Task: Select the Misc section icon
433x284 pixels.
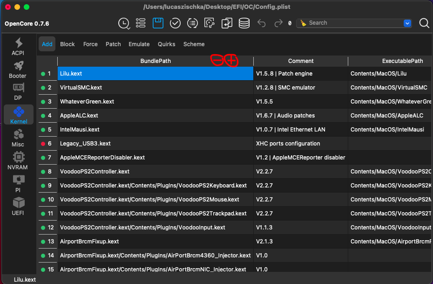Action: tap(18, 139)
